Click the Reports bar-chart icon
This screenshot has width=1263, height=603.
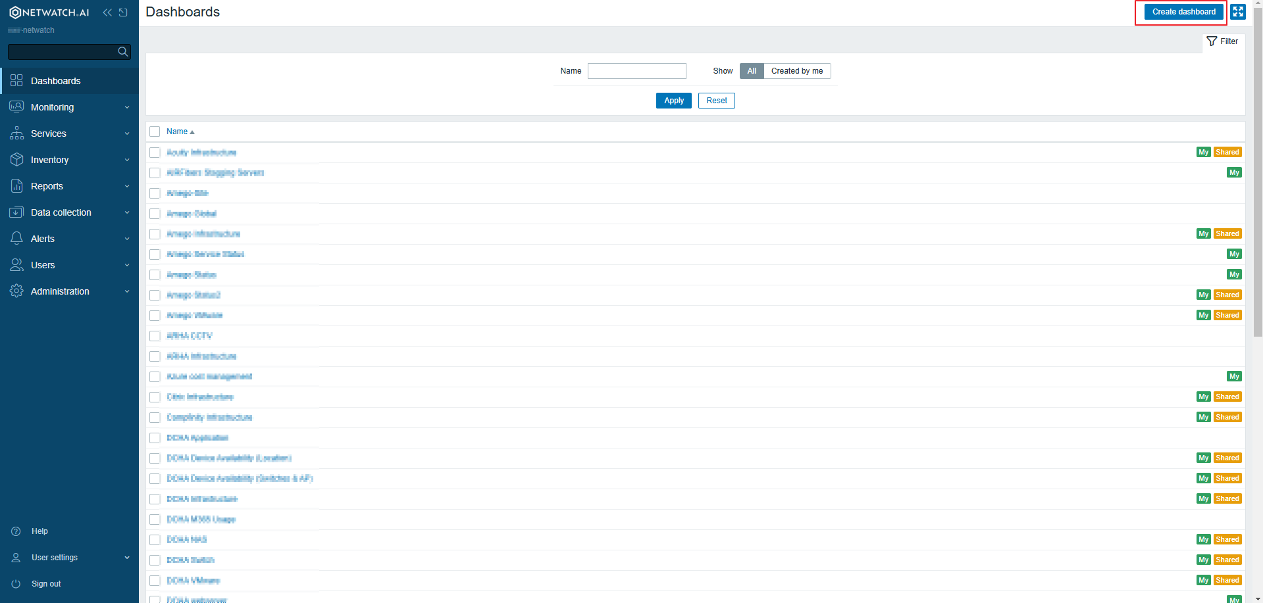coord(16,185)
